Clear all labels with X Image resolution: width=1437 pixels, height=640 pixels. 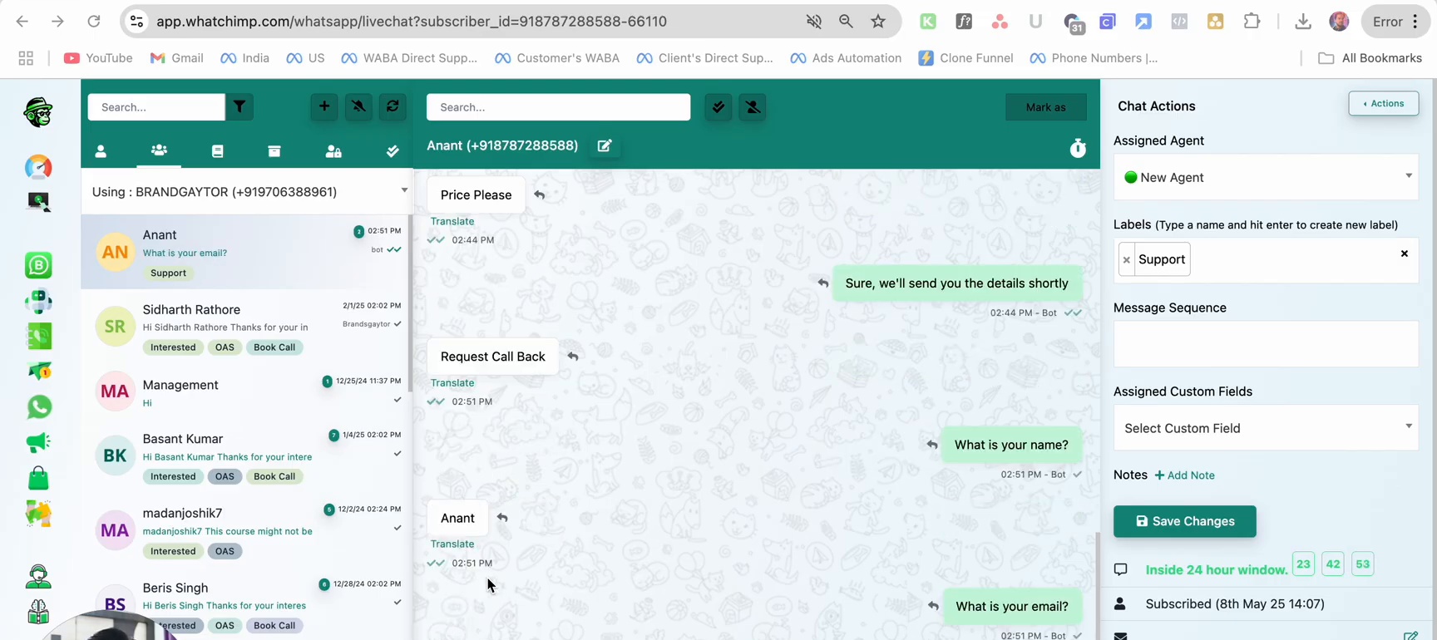(1404, 254)
